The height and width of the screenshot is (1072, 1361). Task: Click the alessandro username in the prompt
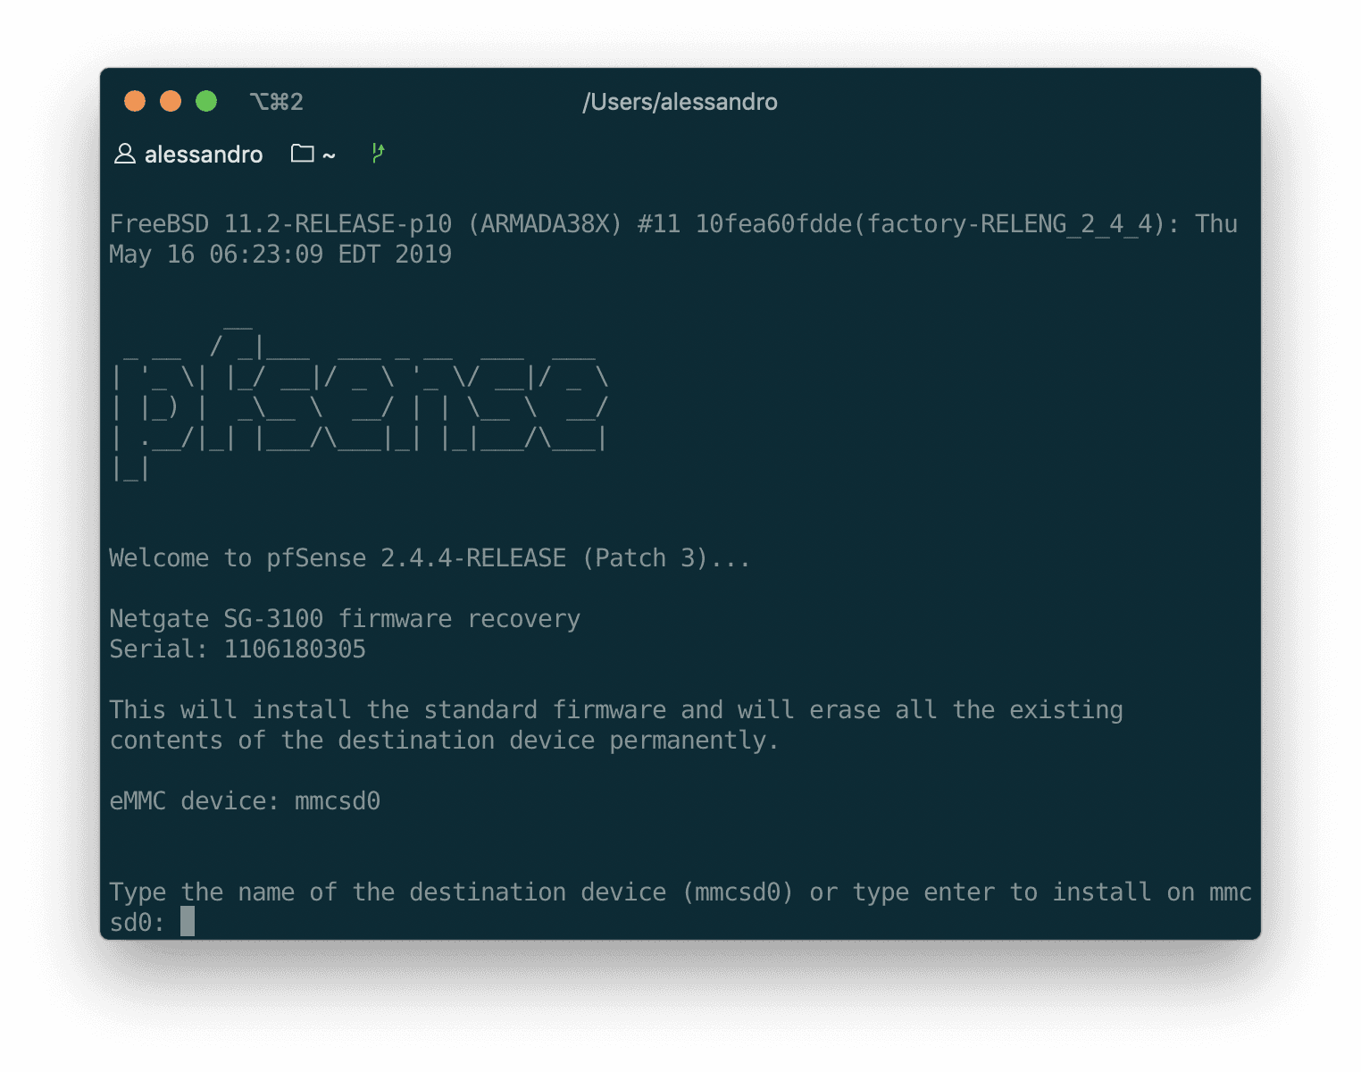[x=204, y=155]
